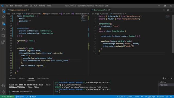Place cursor on line 32 saveToken call

tap(46, 61)
